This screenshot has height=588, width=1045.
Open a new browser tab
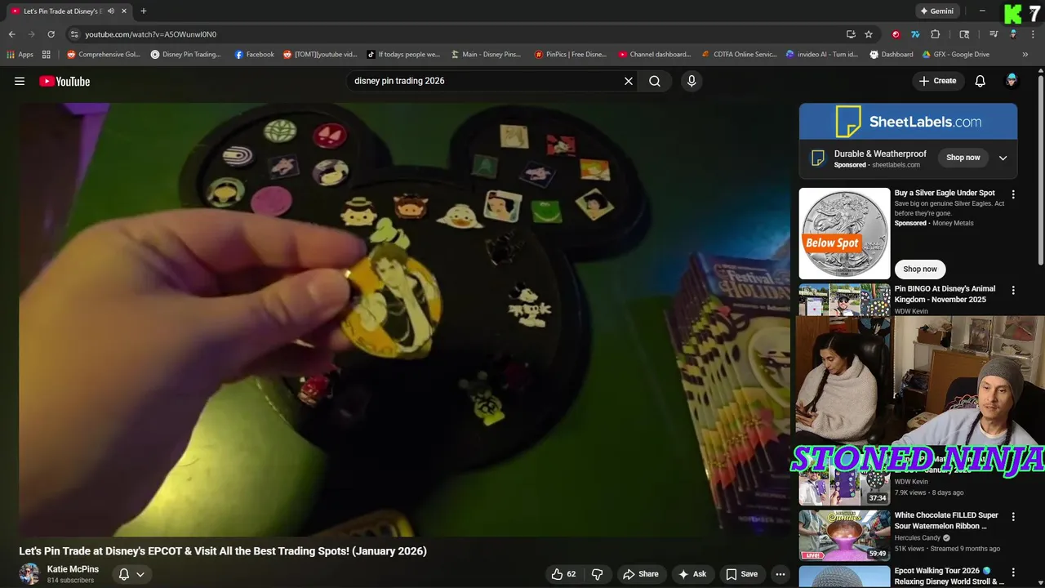pyautogui.click(x=144, y=11)
